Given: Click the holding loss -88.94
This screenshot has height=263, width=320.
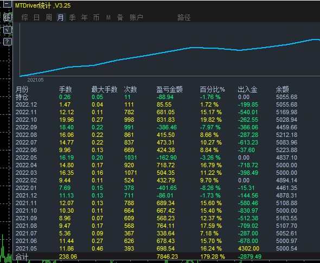Looking at the screenshot, I should (165, 97).
